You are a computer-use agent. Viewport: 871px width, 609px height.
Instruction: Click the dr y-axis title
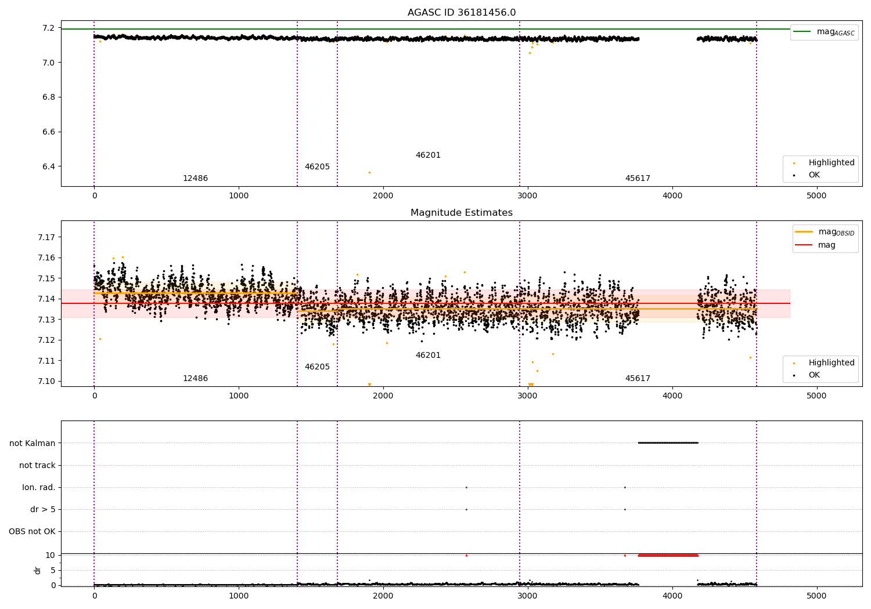(38, 570)
